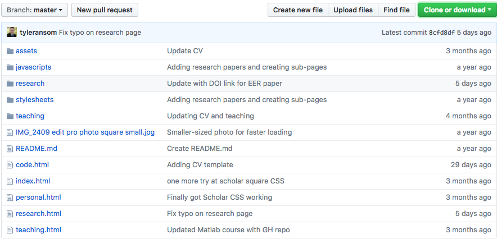
Task: Click a year ago in the README.md row
Action: coord(474,149)
